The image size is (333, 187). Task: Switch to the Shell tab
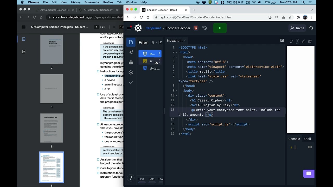click(307, 139)
